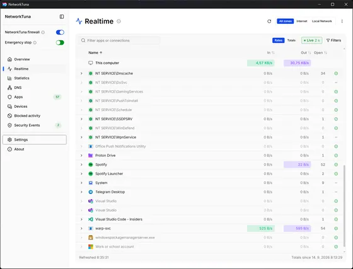This screenshot has width=353, height=269.
Task: Click allowed status icon for Spotify row
Action: pos(336,164)
